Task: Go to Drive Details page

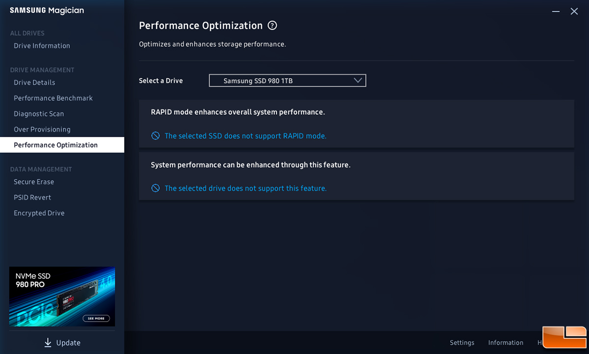Action: pos(34,82)
